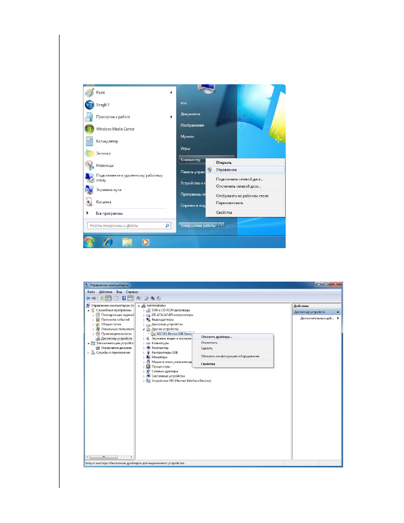Launch SnagIt 7 from Start menu
The height and width of the screenshot is (523, 404).
click(102, 105)
